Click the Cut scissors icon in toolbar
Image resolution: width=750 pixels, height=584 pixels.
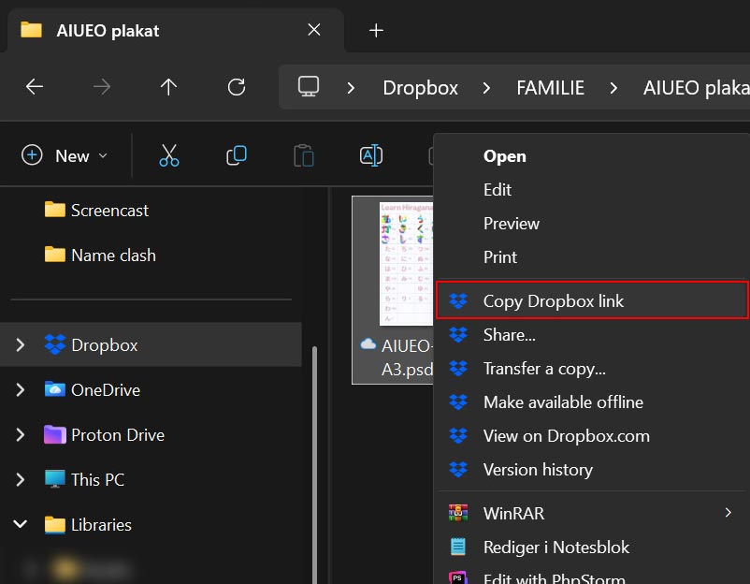[x=168, y=155]
